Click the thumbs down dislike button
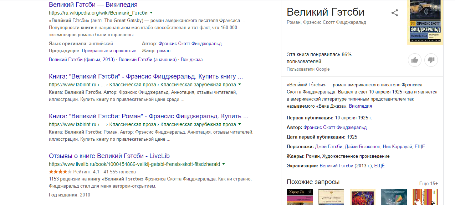The image size is (455, 205). [431, 60]
